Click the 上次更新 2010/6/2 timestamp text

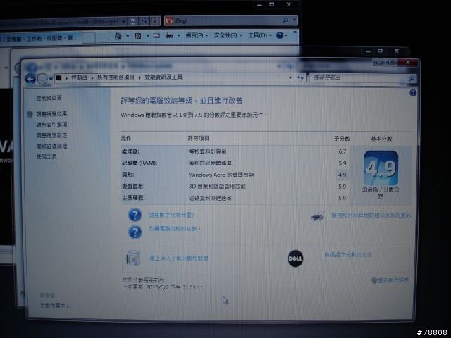point(163,287)
